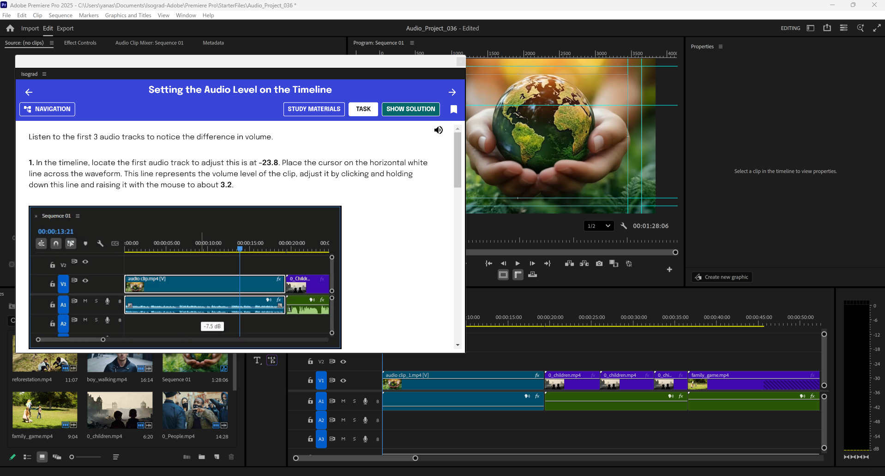885x476 pixels.
Task: Open the Source panel menu
Action: (x=52, y=43)
